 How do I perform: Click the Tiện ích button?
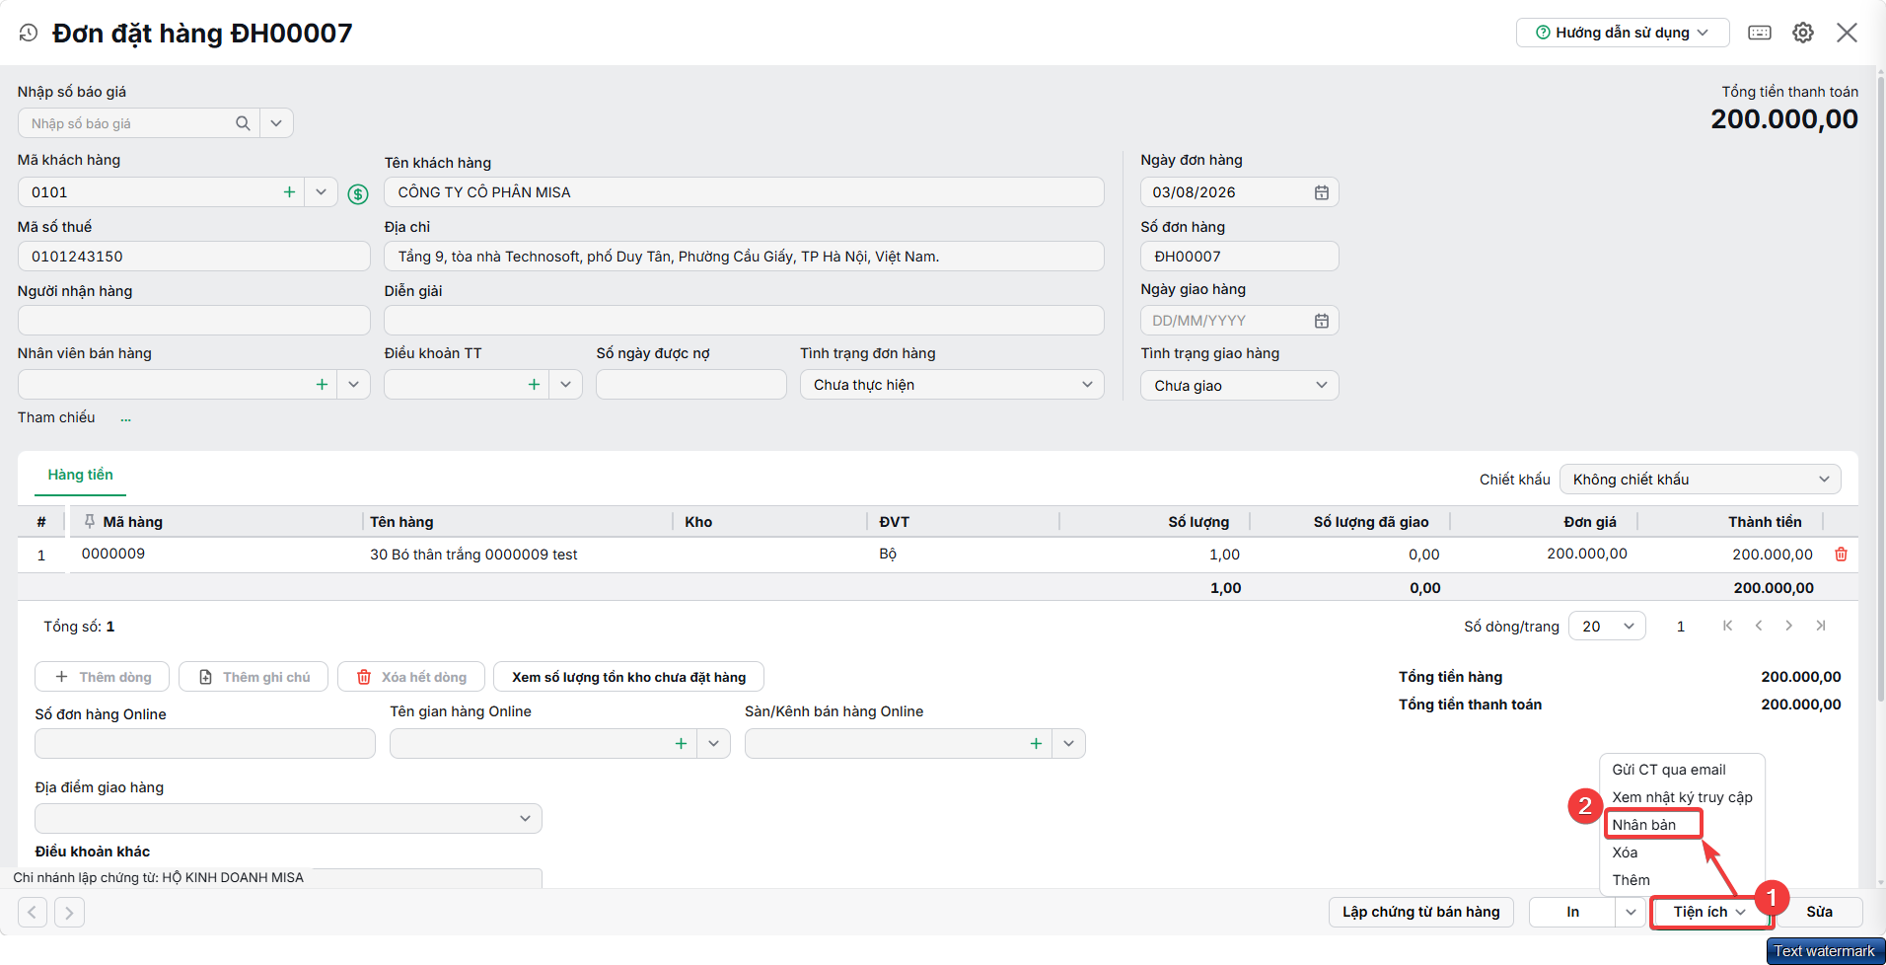point(1709,912)
